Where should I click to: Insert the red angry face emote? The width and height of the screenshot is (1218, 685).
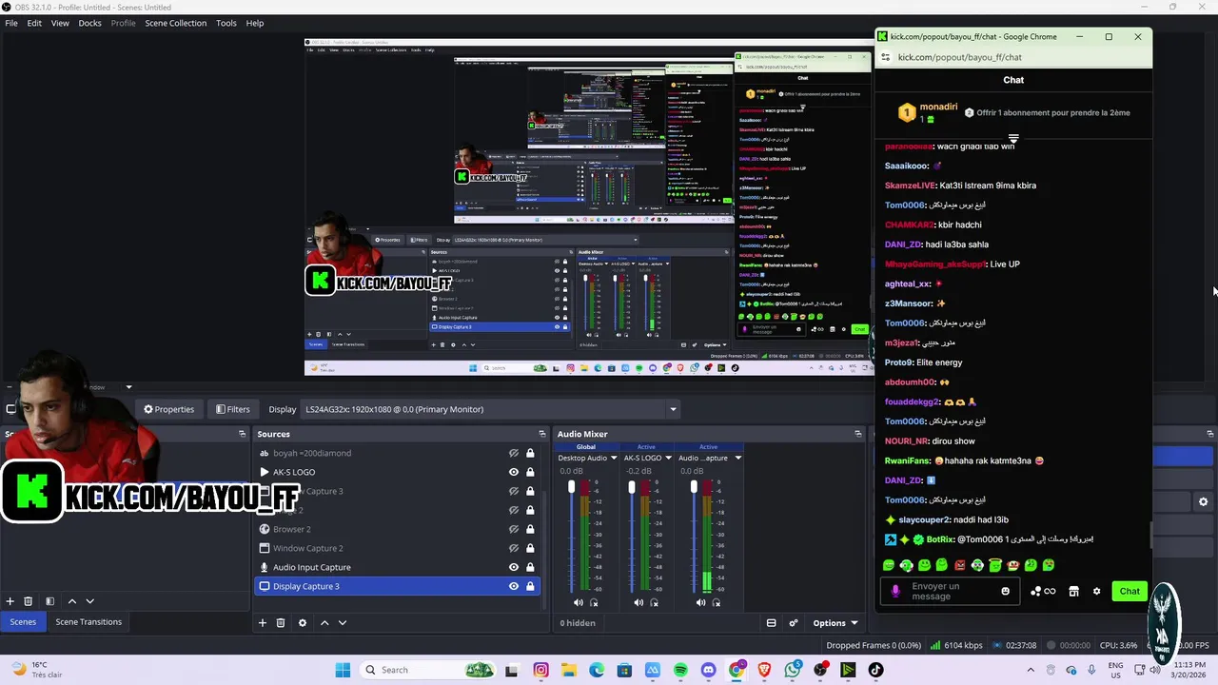pyautogui.click(x=959, y=565)
